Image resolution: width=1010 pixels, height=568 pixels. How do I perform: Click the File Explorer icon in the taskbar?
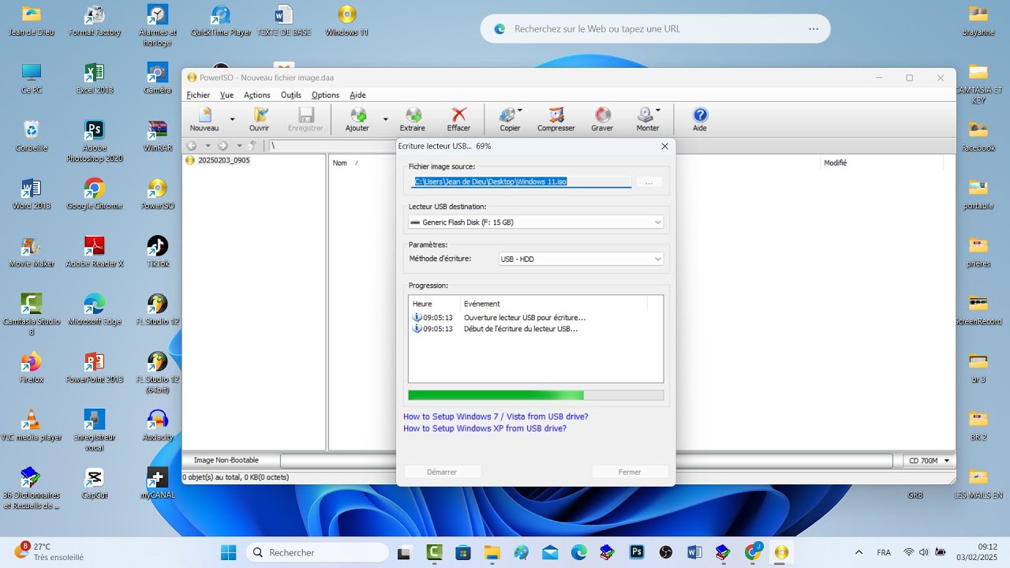(492, 552)
